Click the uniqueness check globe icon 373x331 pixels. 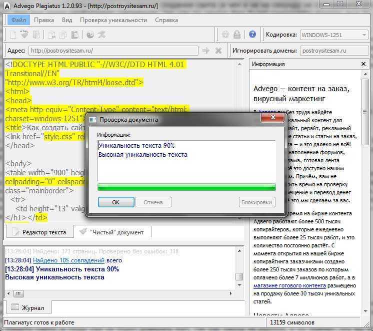point(90,35)
